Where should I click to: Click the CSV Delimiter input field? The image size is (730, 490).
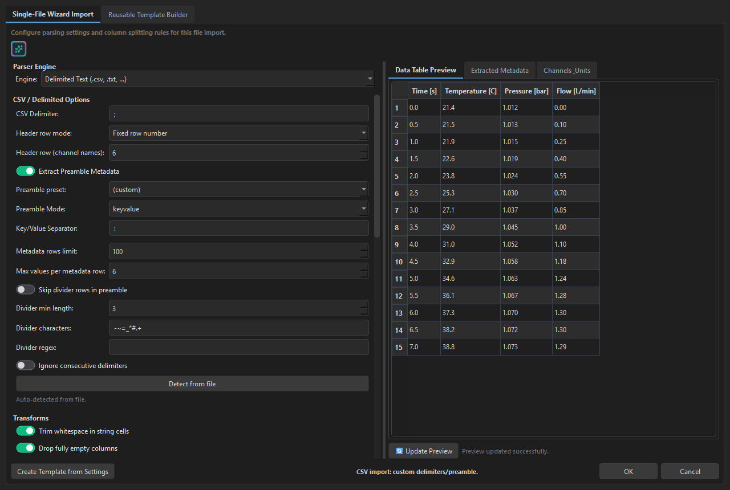238,113
